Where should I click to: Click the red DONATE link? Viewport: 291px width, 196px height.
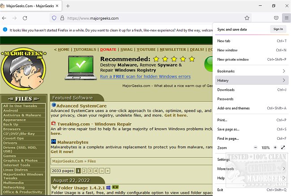click(108, 50)
